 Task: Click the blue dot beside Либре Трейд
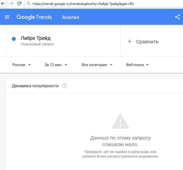[14, 39]
